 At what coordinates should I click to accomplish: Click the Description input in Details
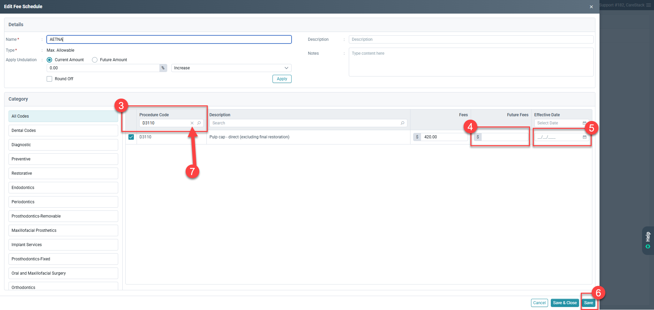pyautogui.click(x=471, y=39)
